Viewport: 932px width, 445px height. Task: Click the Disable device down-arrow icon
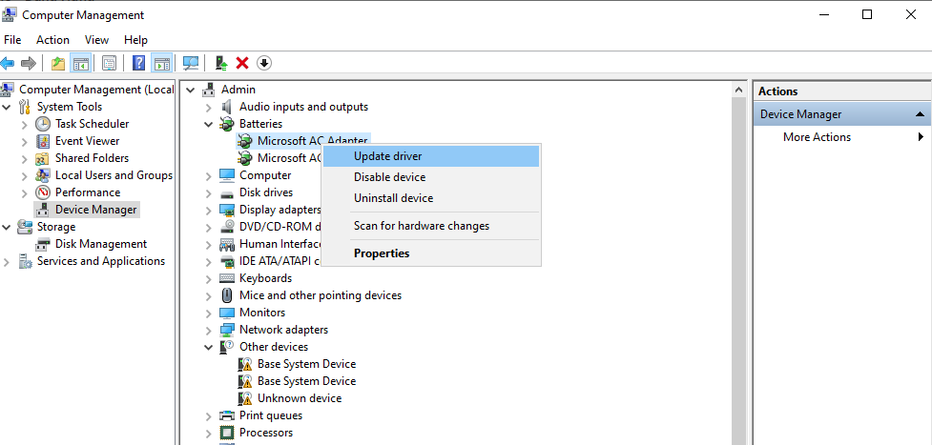tap(264, 63)
